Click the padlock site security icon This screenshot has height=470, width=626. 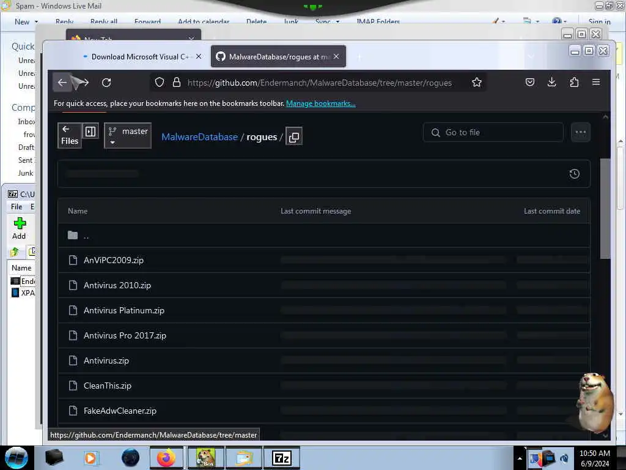(x=177, y=83)
